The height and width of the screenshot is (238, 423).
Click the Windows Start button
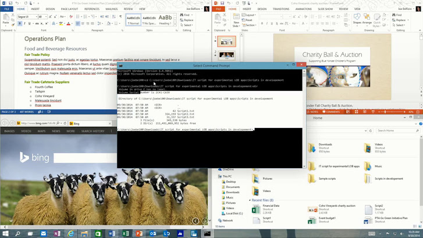[5, 233]
